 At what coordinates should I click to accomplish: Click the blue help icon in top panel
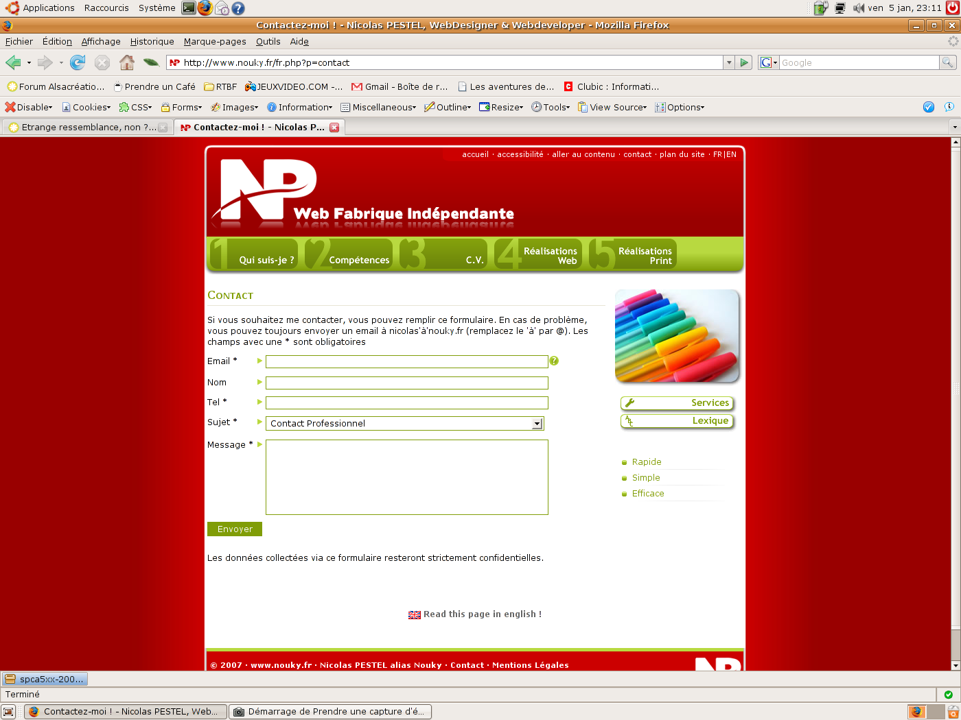coord(238,8)
